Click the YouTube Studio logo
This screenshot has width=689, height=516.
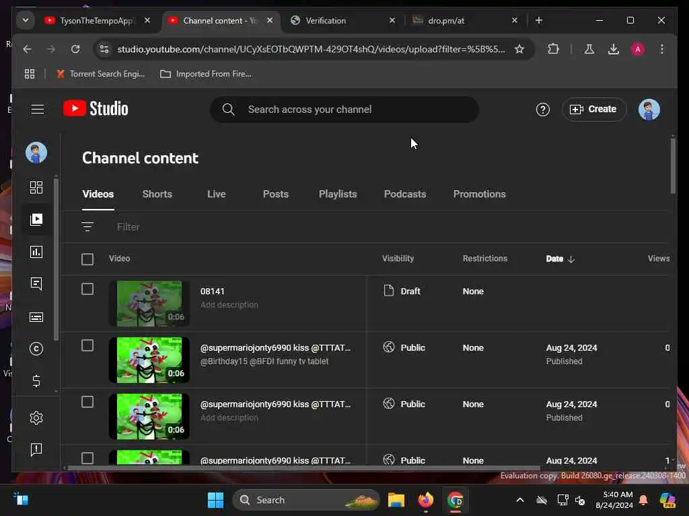96,109
